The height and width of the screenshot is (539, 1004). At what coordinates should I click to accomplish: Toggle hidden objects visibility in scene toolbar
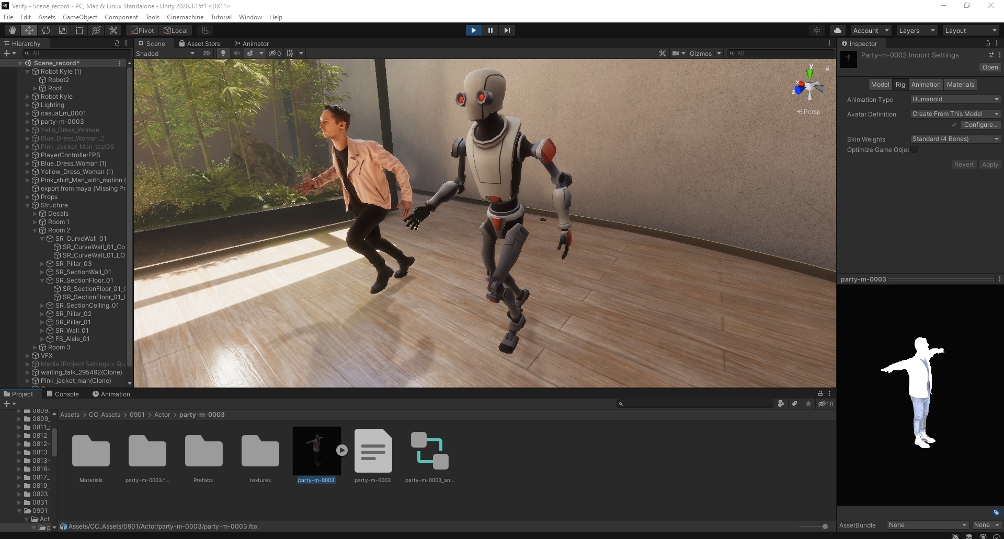[x=275, y=53]
